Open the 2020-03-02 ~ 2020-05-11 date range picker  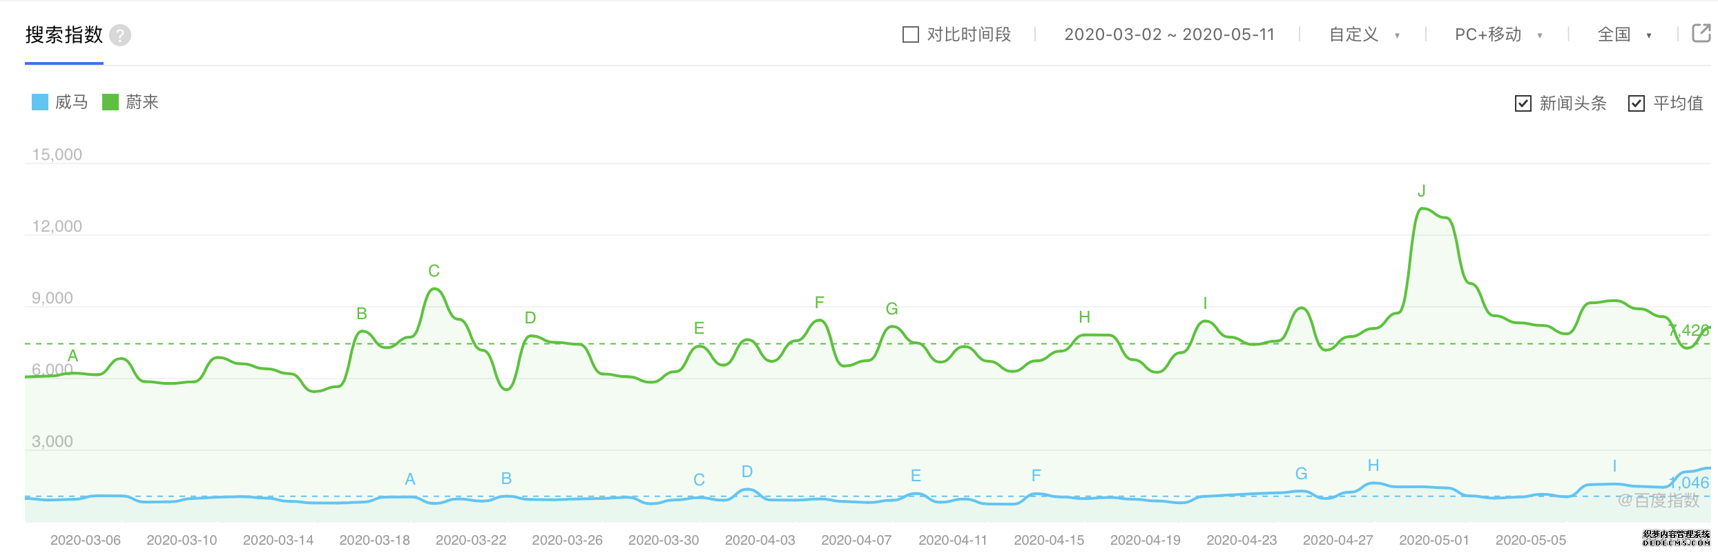click(1169, 34)
